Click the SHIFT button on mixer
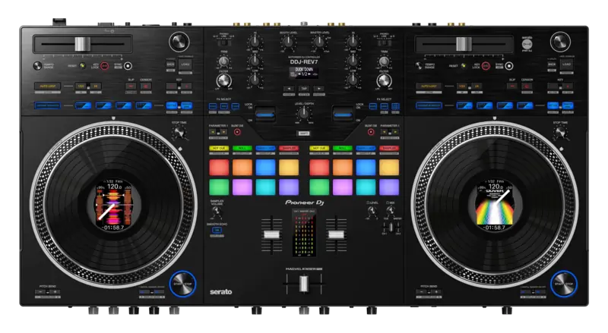608x333 pixels. click(x=304, y=134)
